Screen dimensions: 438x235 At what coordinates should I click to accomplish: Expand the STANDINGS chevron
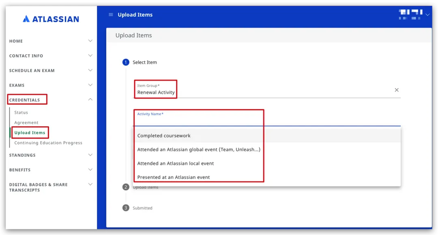tap(90, 155)
